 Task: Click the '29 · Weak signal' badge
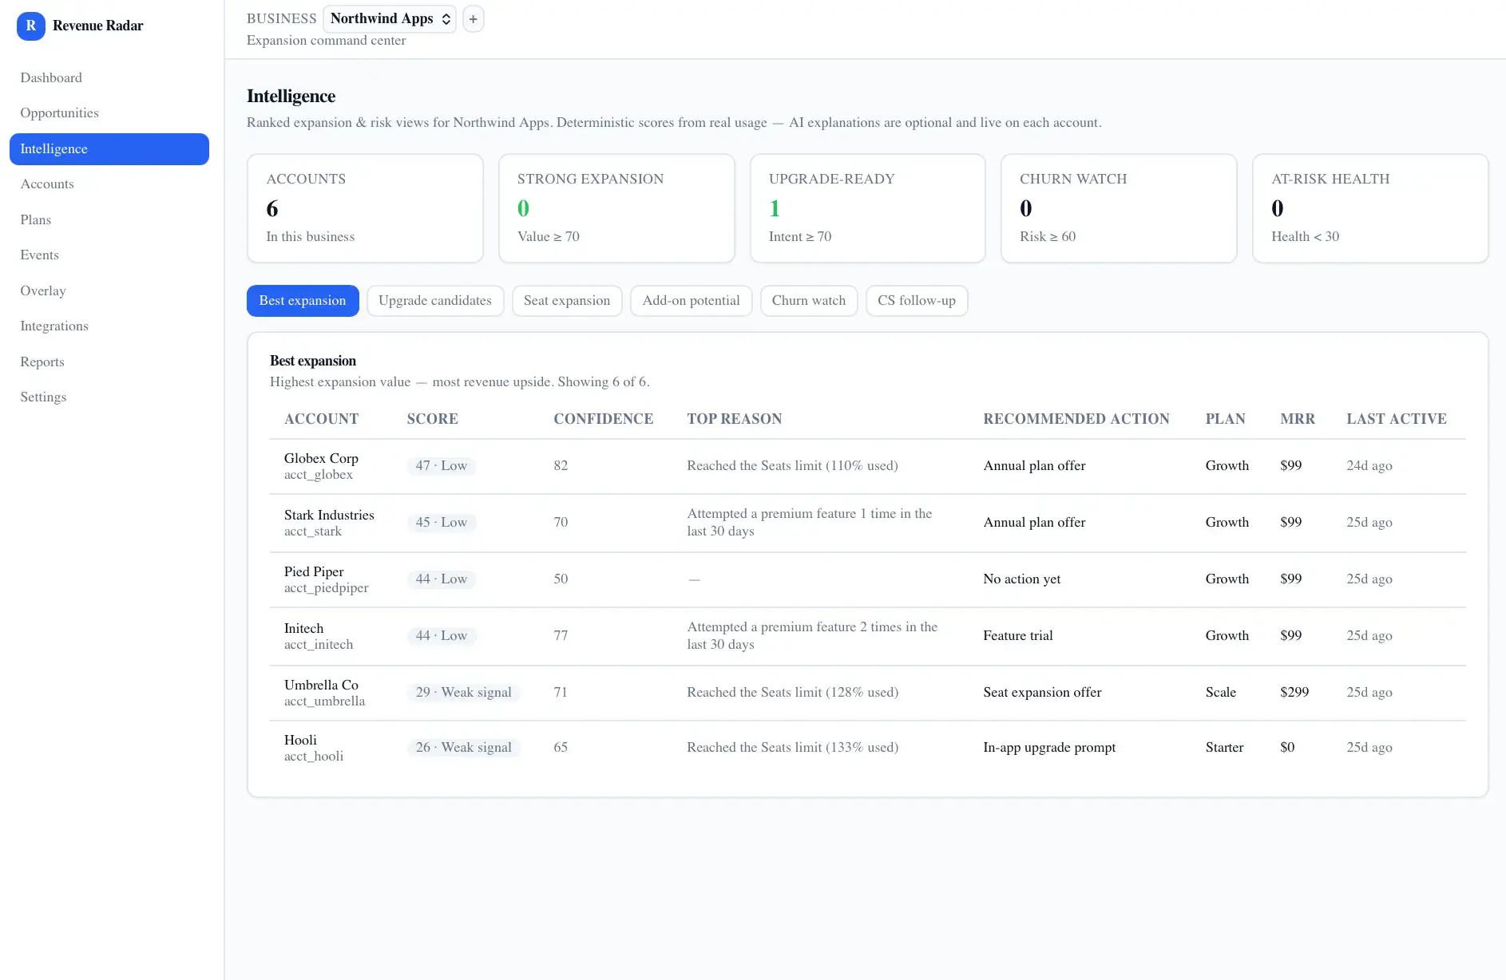coord(464,693)
